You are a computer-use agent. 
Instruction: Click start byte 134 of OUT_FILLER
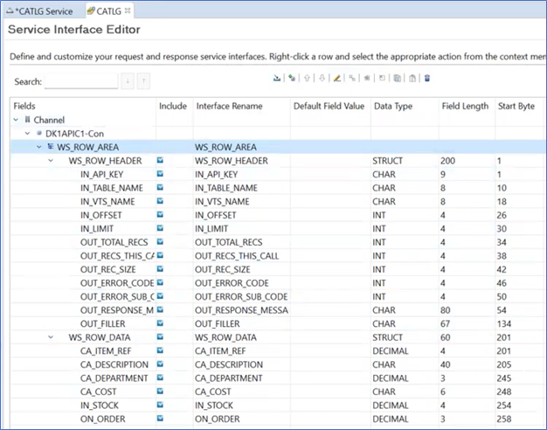tap(504, 324)
